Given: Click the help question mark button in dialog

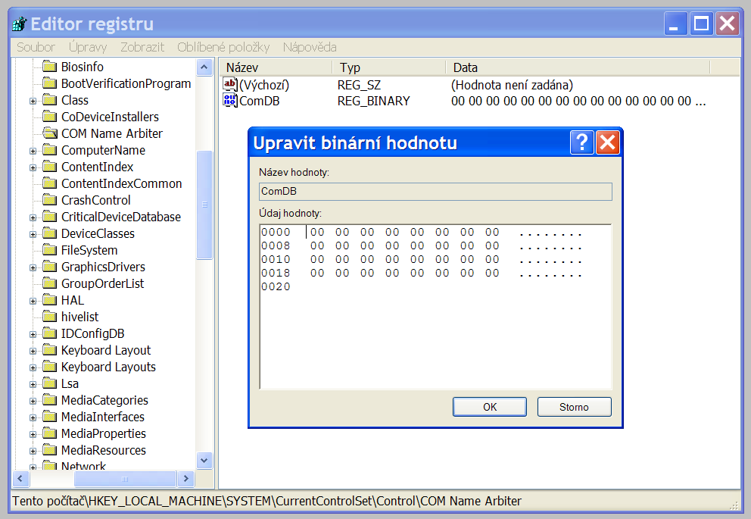Looking at the screenshot, I should pos(581,142).
